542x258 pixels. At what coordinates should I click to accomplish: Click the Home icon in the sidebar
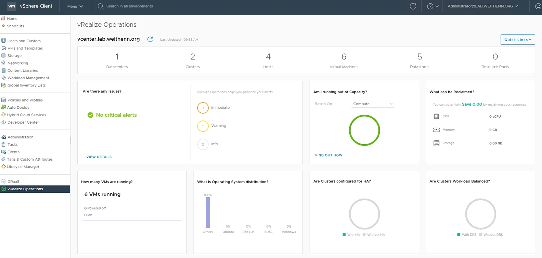click(3, 18)
